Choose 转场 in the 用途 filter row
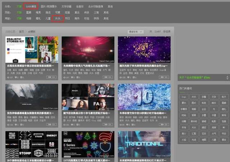 96,19
